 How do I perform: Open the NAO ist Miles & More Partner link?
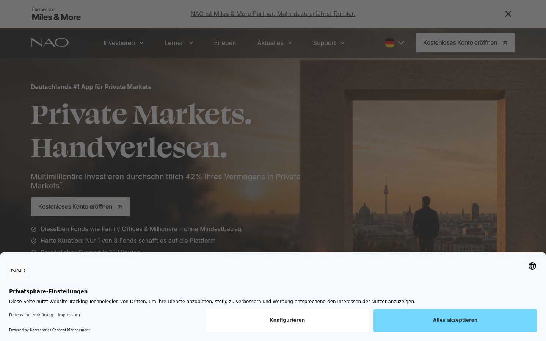point(273,14)
